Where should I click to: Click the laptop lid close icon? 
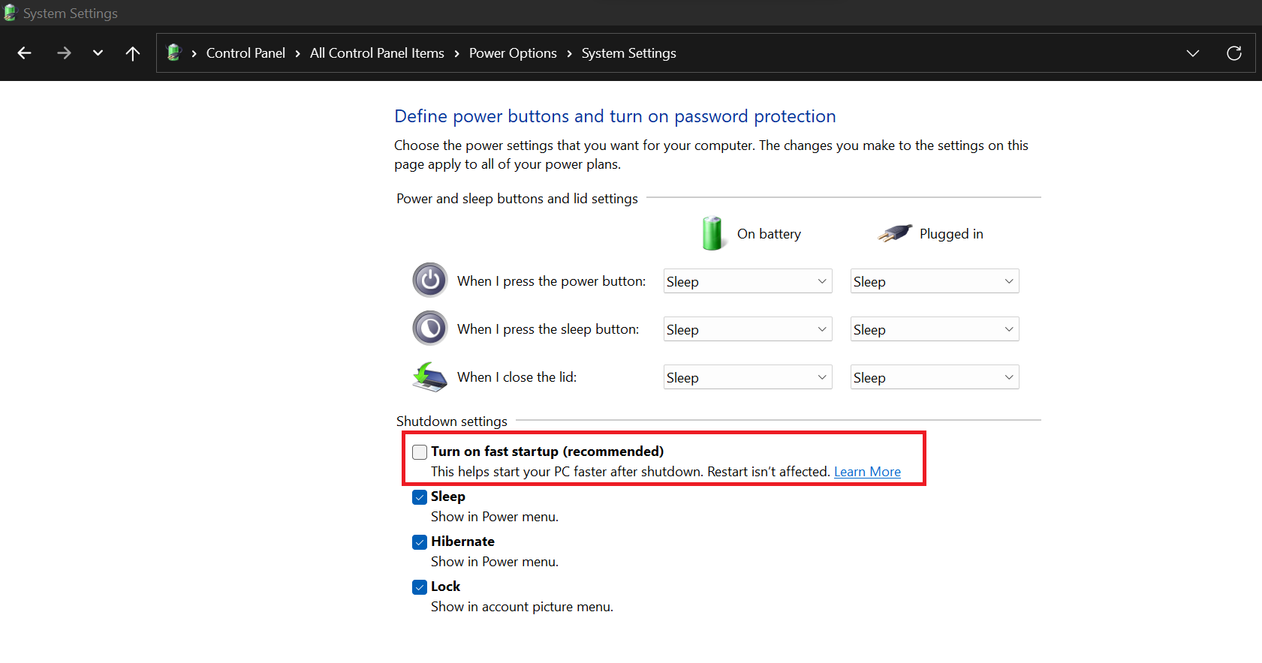(430, 376)
